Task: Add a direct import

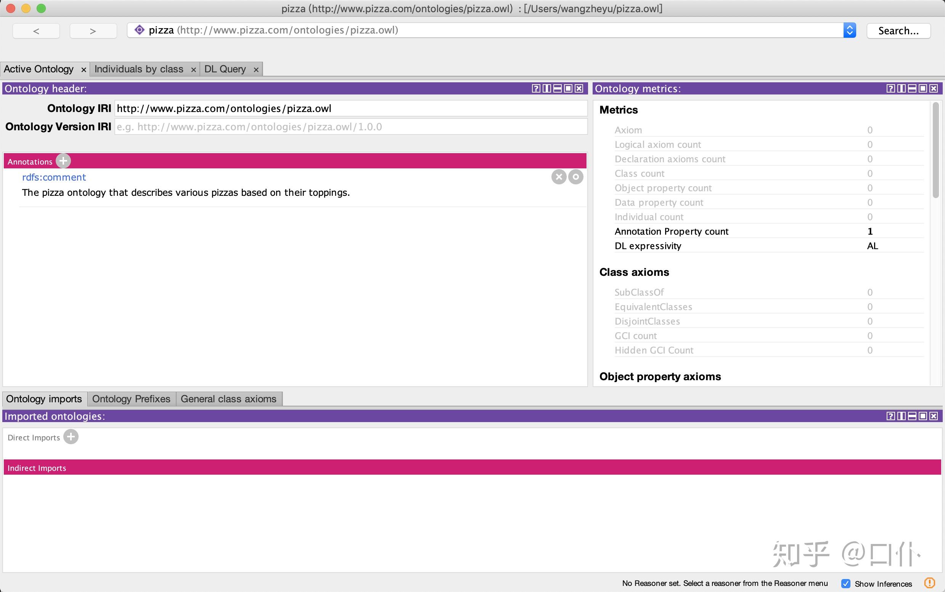Action: point(71,437)
